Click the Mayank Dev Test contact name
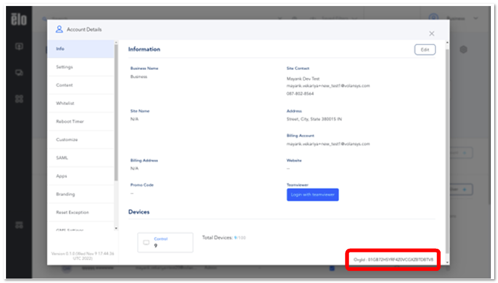Viewport: 498px width, 283px height. [x=303, y=79]
